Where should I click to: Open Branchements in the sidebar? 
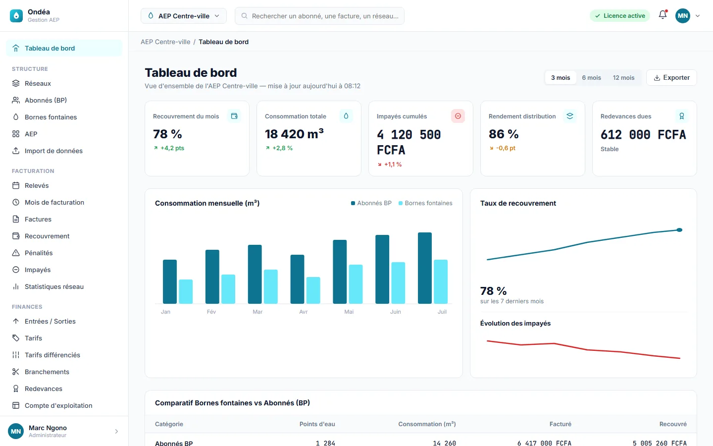tap(64, 372)
